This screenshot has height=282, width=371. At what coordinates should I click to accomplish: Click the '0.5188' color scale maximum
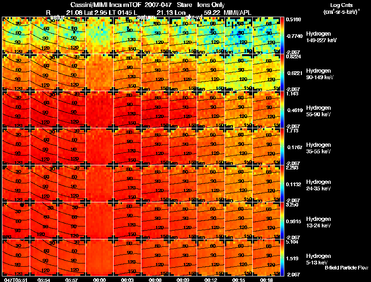(x=294, y=19)
